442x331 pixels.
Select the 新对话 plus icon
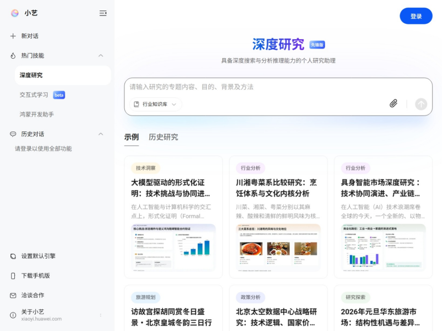click(12, 36)
